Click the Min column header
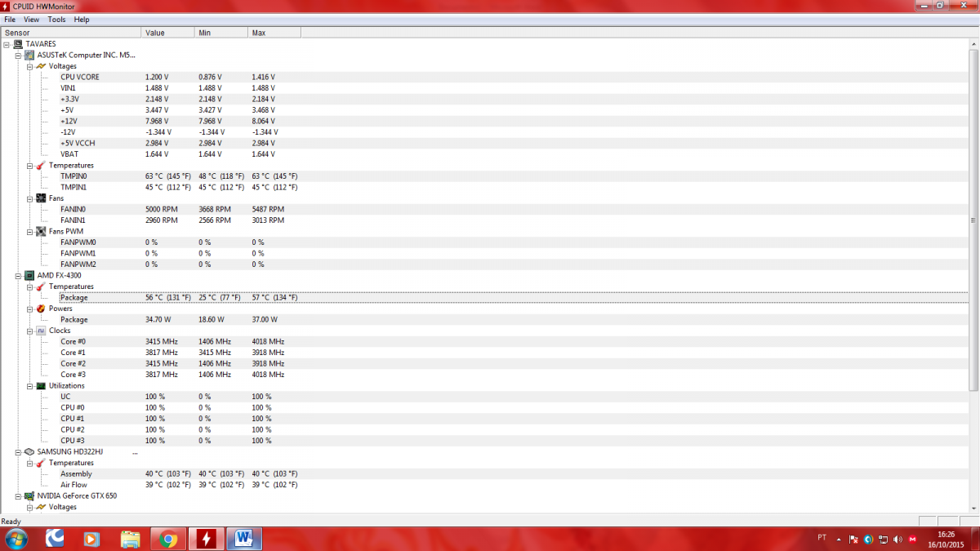Viewport: 980px width, 551px height. click(221, 33)
